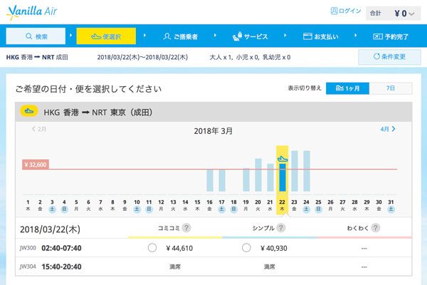Click the シンプル fare help question mark
This screenshot has width=427, height=285.
281,228
